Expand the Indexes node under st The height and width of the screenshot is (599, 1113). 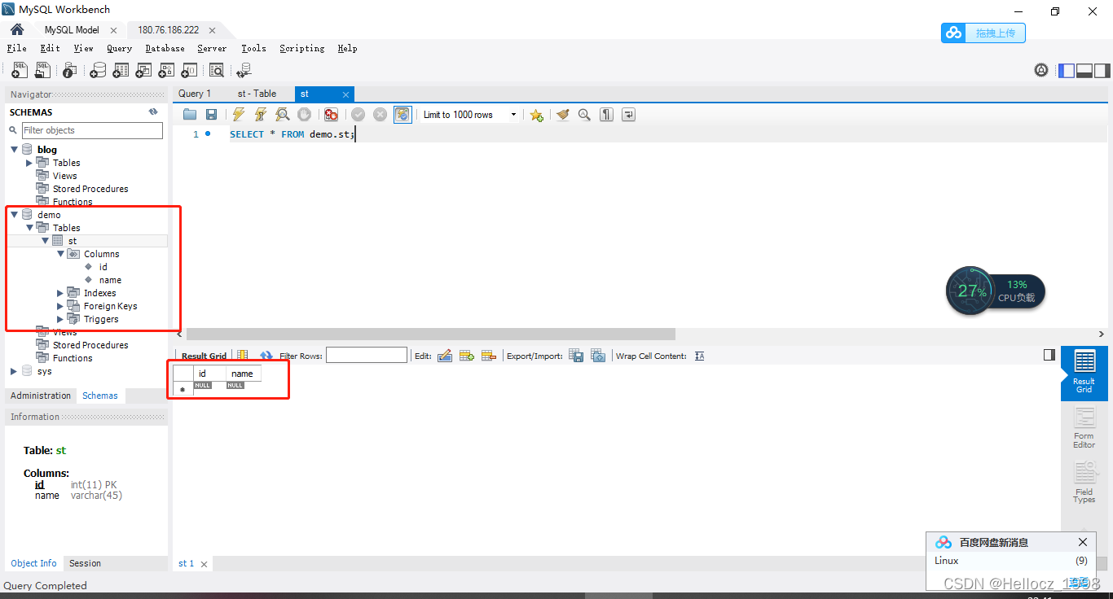point(60,293)
